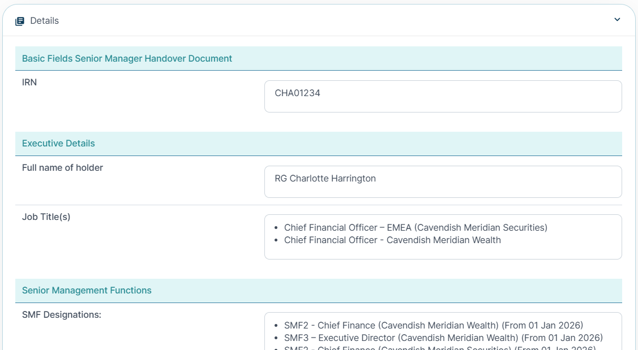
Task: Click the SMF3 – Executive Director entry
Action: (443, 338)
